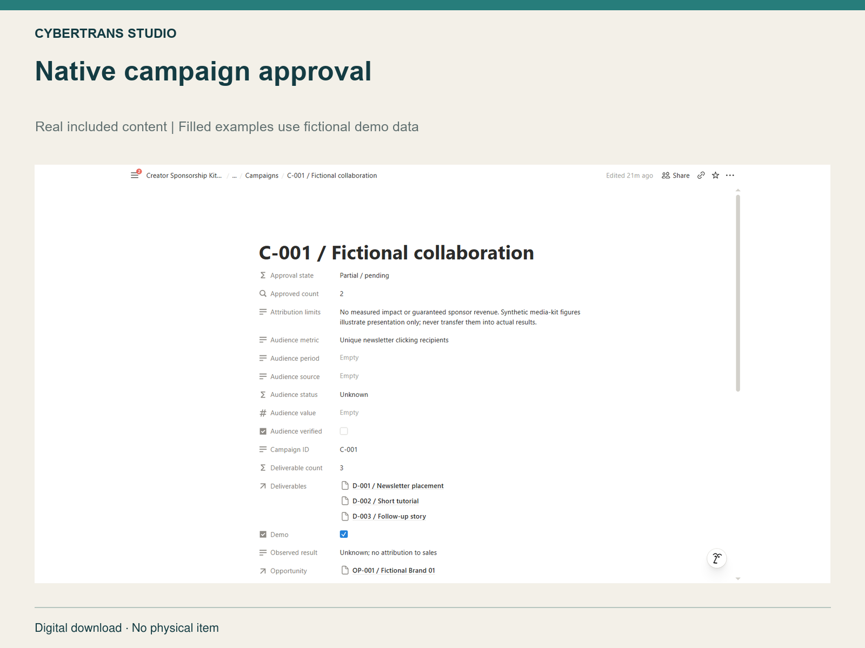Open D-002 / Short tutorial page
This screenshot has height=648, width=865.
click(x=385, y=501)
